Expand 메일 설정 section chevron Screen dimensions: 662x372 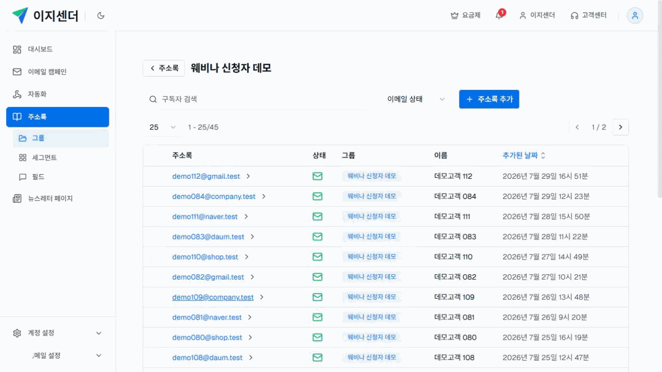point(99,355)
